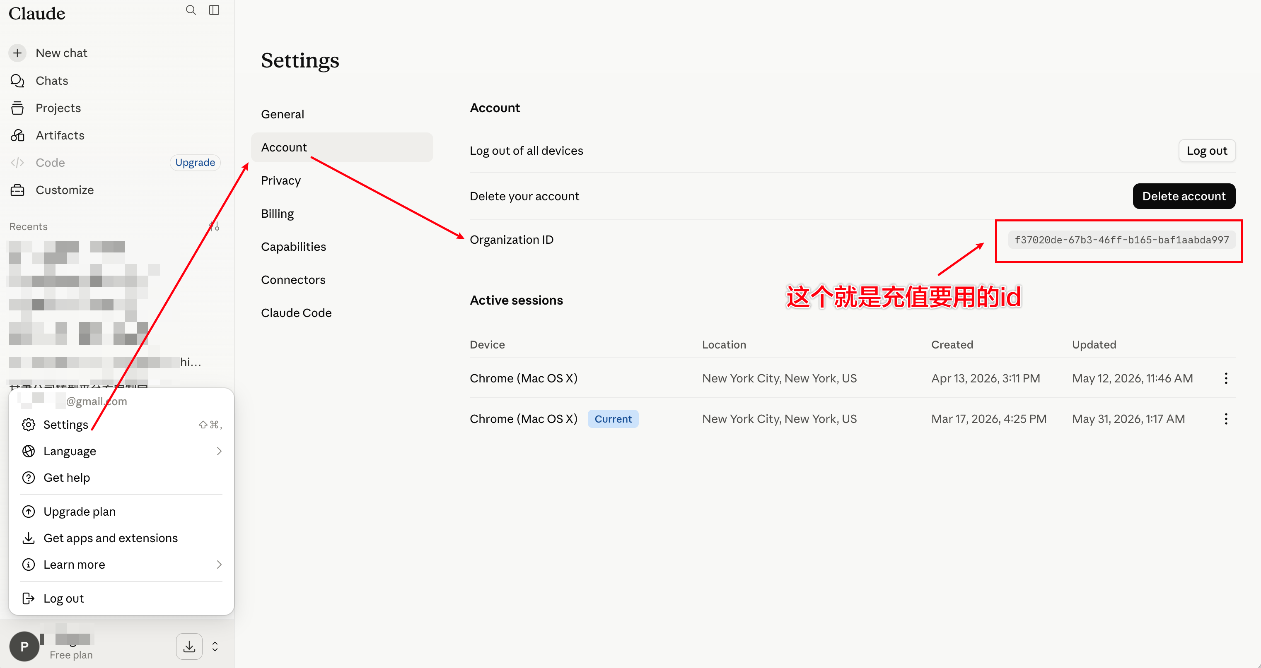Collapse the sidebar with the panel icon
1261x668 pixels.
point(214,10)
